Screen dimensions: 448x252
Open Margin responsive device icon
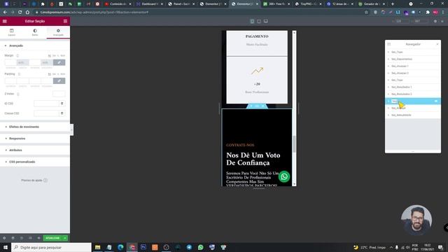17,55
